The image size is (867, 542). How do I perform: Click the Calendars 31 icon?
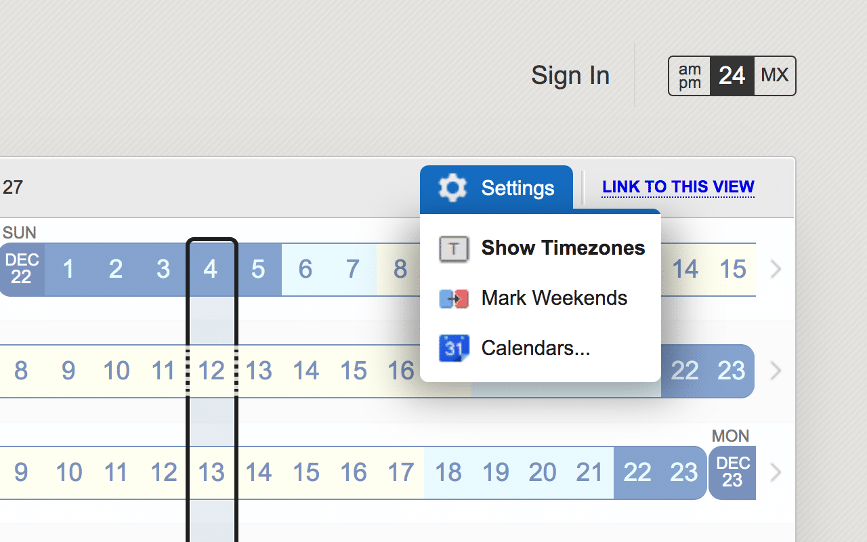pyautogui.click(x=454, y=348)
